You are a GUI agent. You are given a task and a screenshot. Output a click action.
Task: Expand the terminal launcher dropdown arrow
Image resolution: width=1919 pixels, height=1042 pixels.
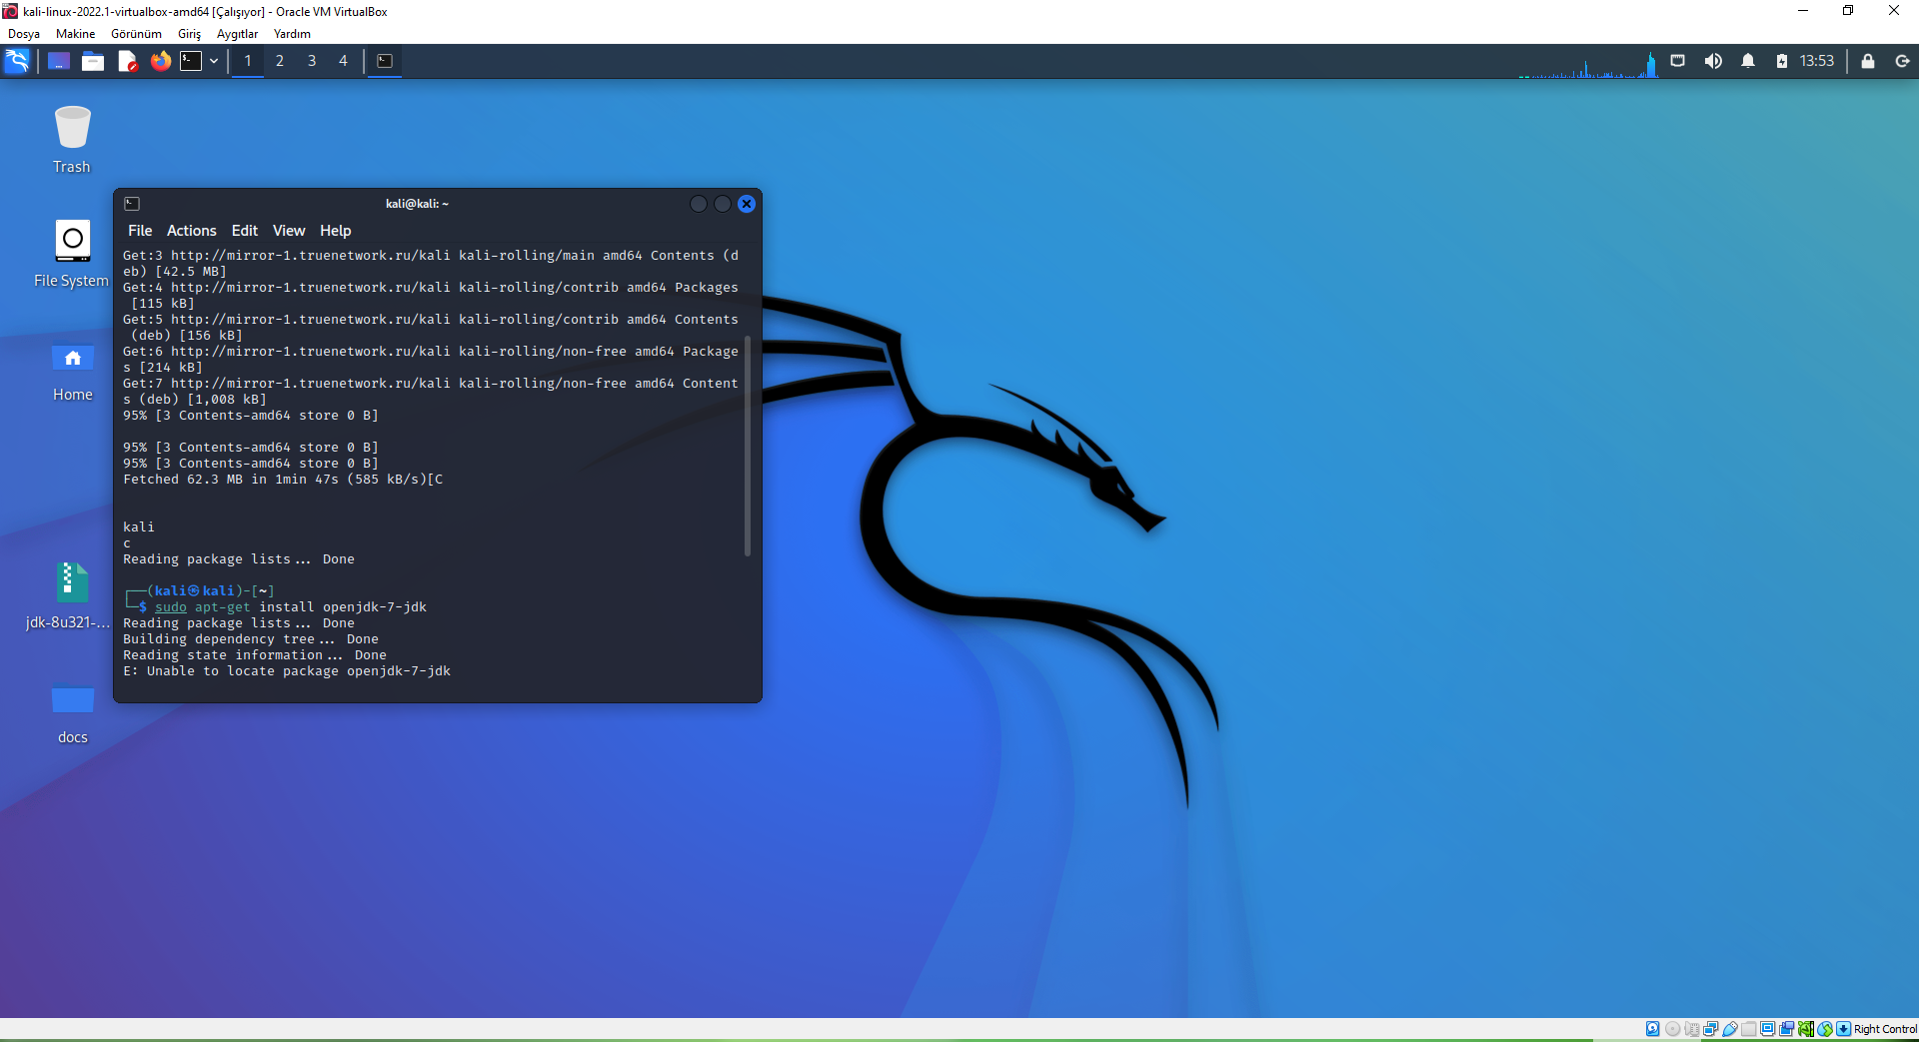pyautogui.click(x=214, y=61)
